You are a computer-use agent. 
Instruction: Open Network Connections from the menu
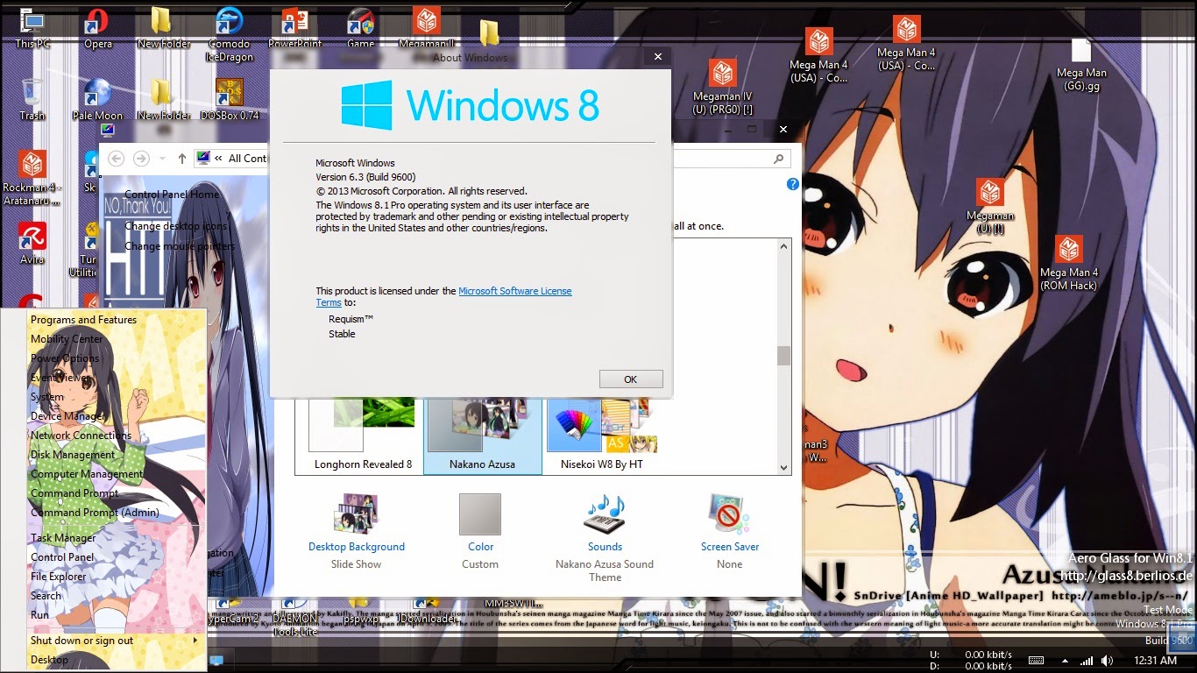[x=81, y=436]
